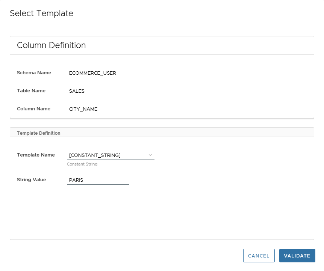
Task: Click inside the String Value field
Action: coord(98,180)
